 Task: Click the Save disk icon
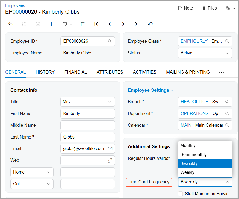[x=38, y=24]
